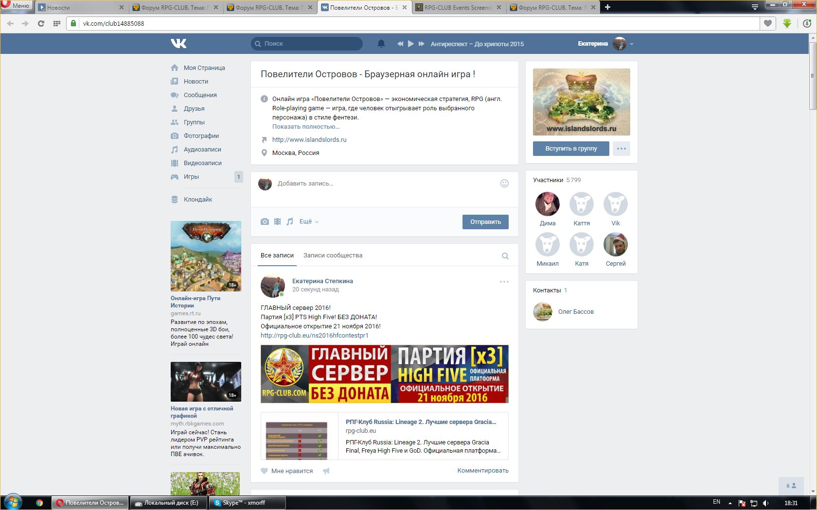Open the Skype - xmorff taskbar window
817x510 pixels.
[x=248, y=503]
